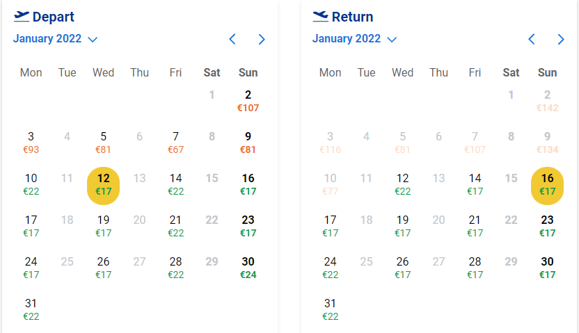The height and width of the screenshot is (333, 579).
Task: Open the Depart January 2022 month dropdown
Action: tap(56, 39)
